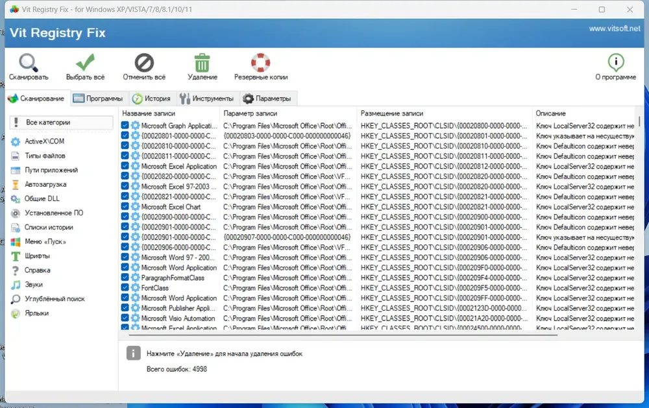Image resolution: width=649 pixels, height=408 pixels.
Task: Choose the Звуки category in the sidebar
Action: click(x=34, y=284)
